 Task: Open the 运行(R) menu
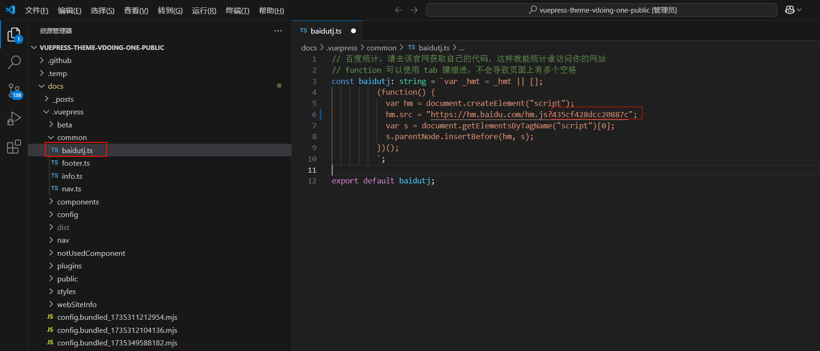click(x=204, y=10)
